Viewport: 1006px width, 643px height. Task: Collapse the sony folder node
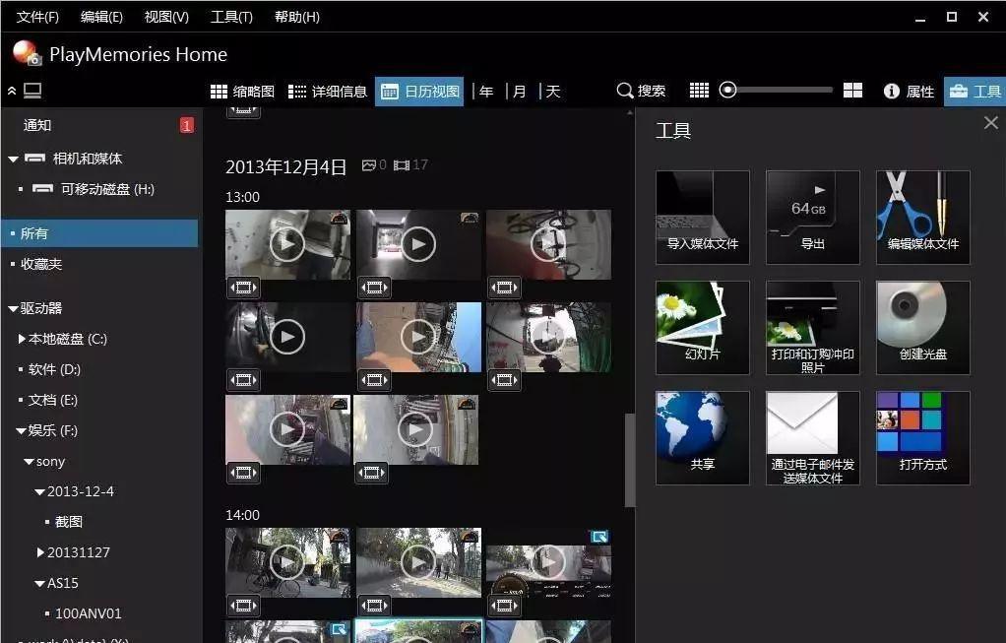[29, 462]
